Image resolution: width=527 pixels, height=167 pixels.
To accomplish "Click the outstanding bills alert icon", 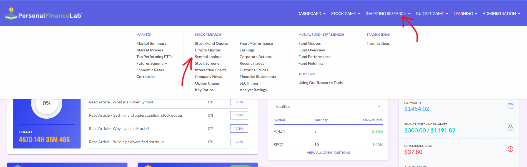I will tap(510, 149).
